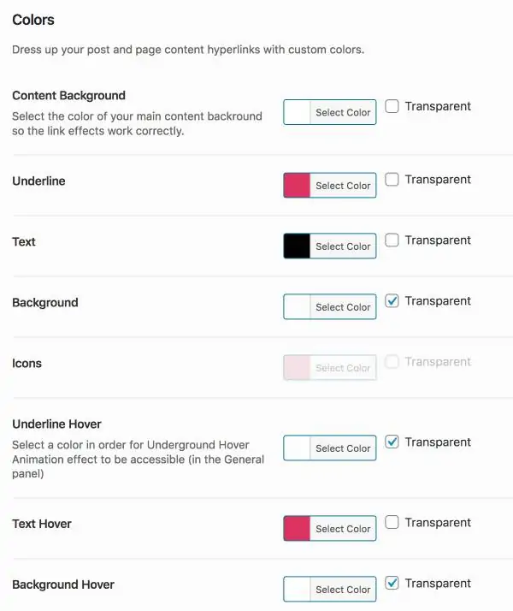Enable Transparent for Content Background

[392, 107]
